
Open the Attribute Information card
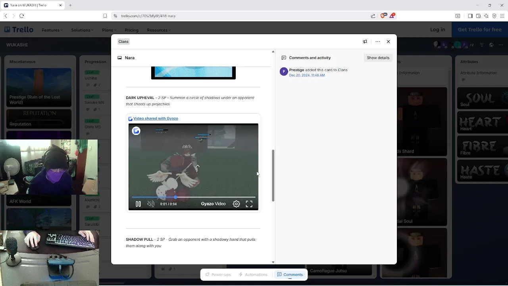click(482, 76)
